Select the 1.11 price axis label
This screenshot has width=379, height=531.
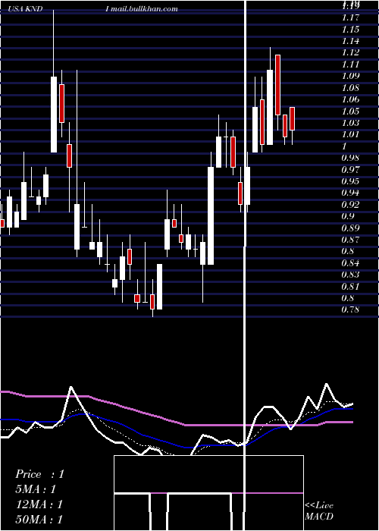350,64
